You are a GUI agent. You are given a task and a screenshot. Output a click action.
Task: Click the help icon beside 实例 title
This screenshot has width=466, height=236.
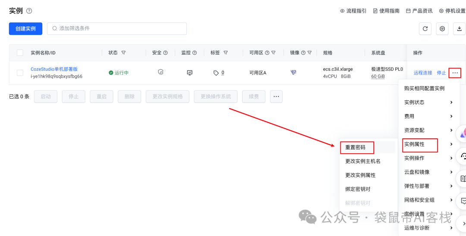[29, 11]
